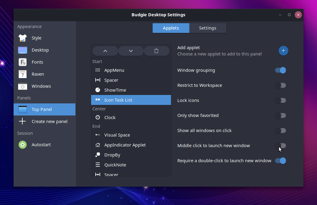
Task: Switch to the Settings tab
Action: [x=208, y=28]
